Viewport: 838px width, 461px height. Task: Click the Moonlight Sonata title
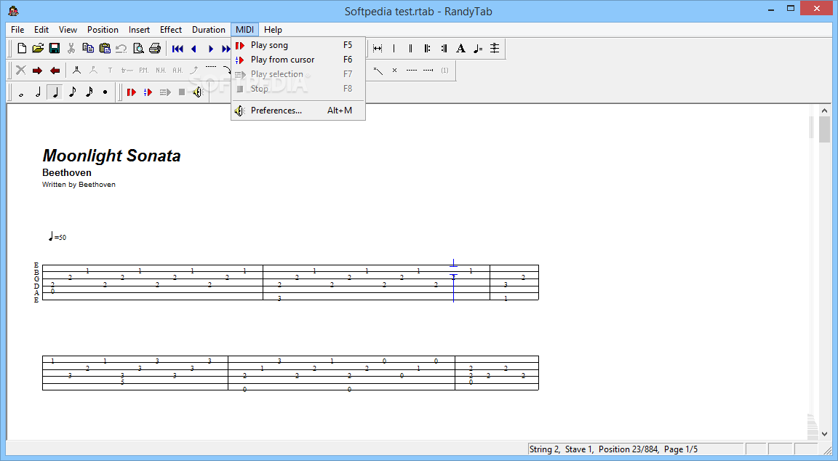[112, 156]
